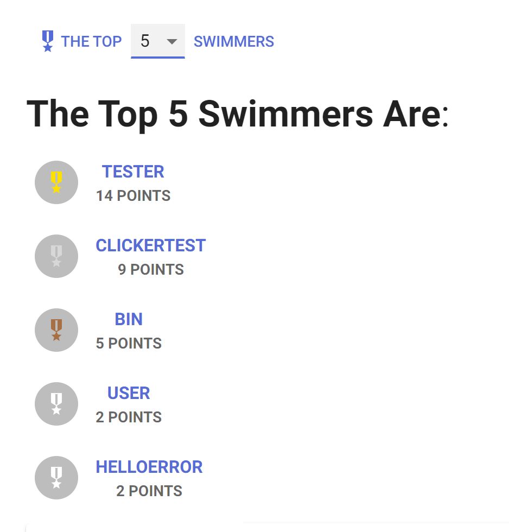
Task: Click the silver medal icon for CLICKERTEST
Action: click(x=56, y=256)
